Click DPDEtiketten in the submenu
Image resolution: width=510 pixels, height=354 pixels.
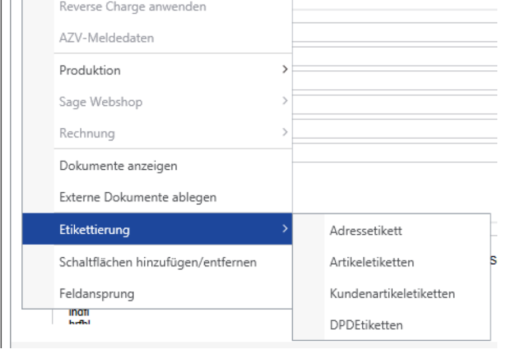[366, 325]
